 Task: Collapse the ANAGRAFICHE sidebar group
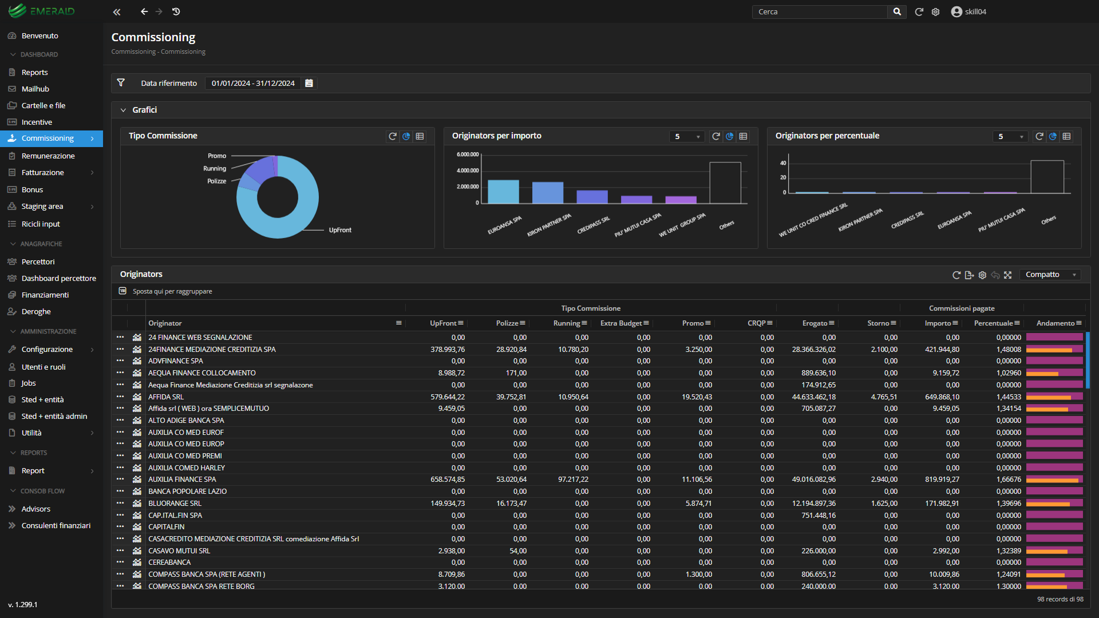pyautogui.click(x=13, y=244)
